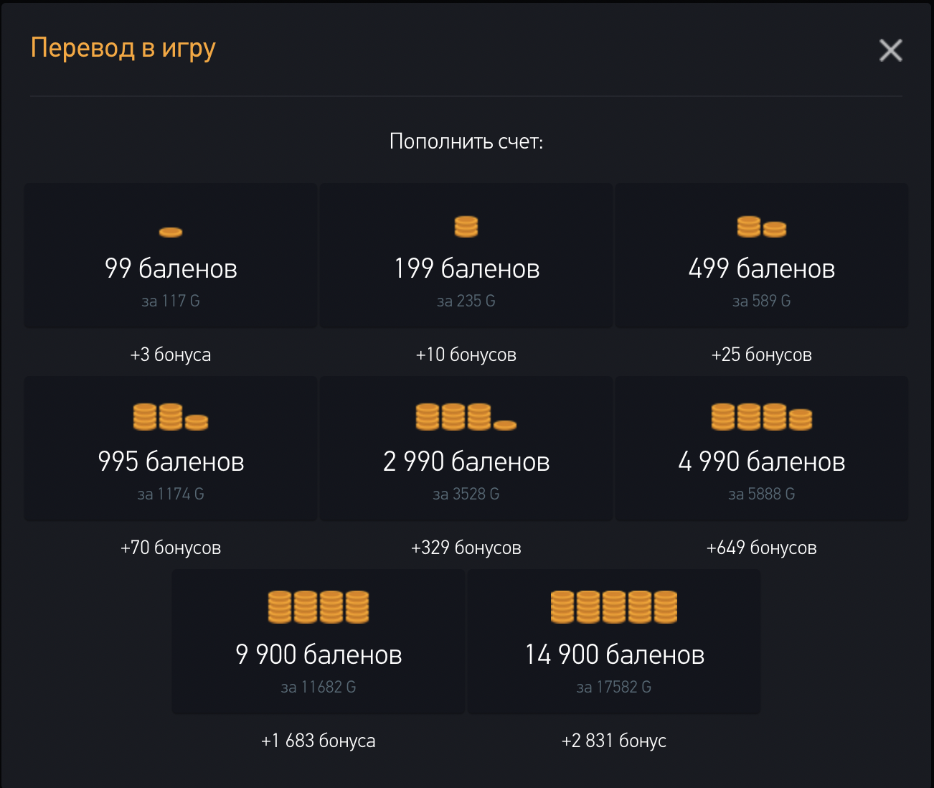The width and height of the screenshot is (934, 788).
Task: Select the 99 баленов package
Action: [171, 268]
